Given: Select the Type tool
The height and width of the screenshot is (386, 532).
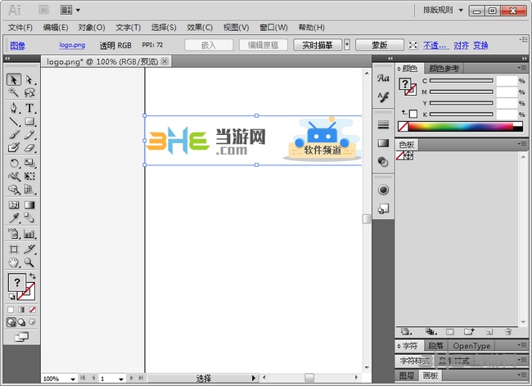Looking at the screenshot, I should point(29,108).
